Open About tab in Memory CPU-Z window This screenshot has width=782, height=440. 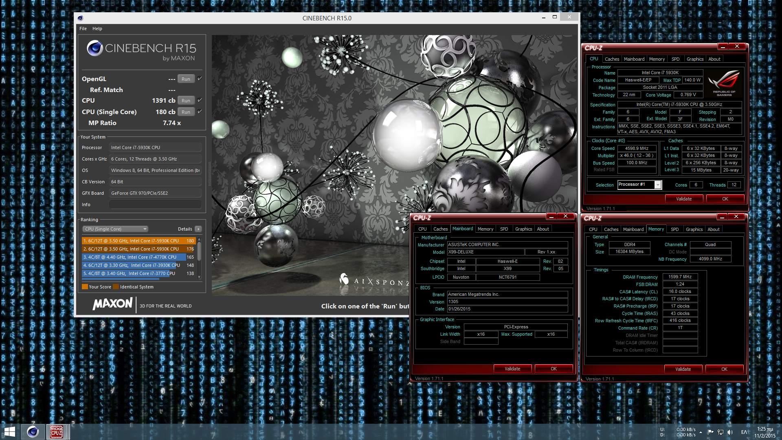tap(714, 229)
